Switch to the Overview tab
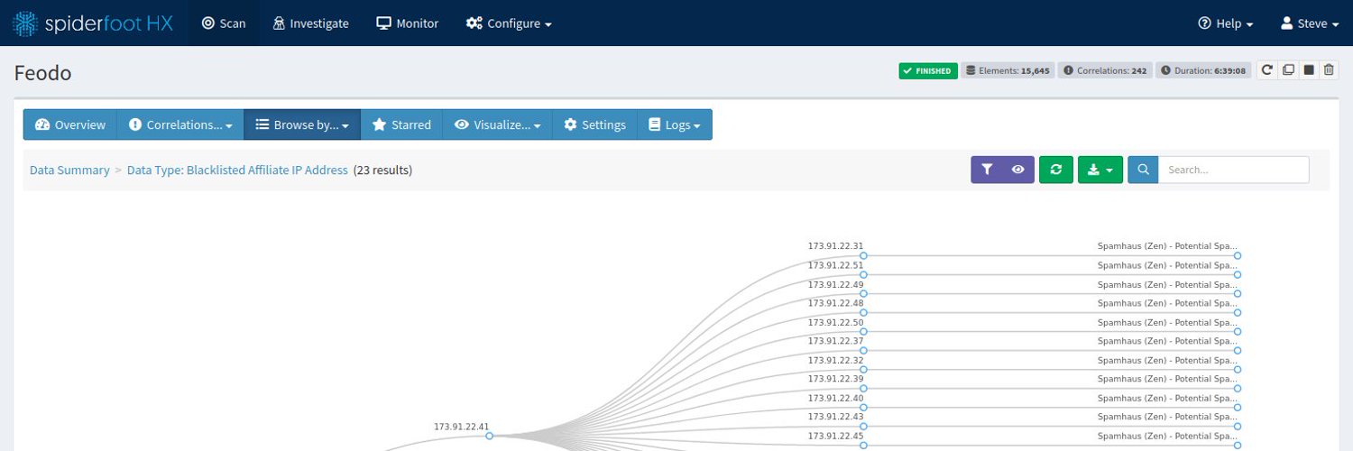1353x451 pixels. click(70, 125)
